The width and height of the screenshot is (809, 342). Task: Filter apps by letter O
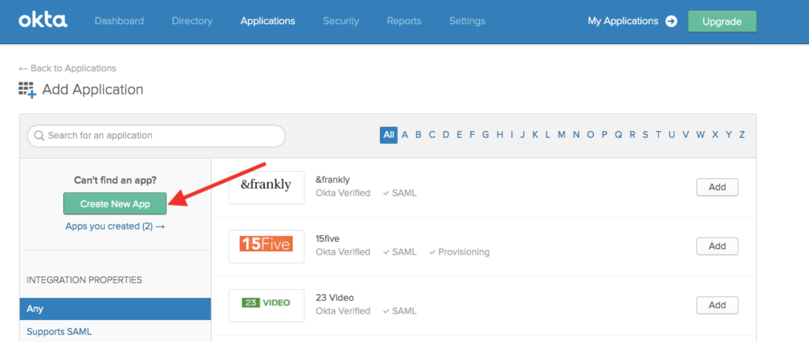coord(591,135)
